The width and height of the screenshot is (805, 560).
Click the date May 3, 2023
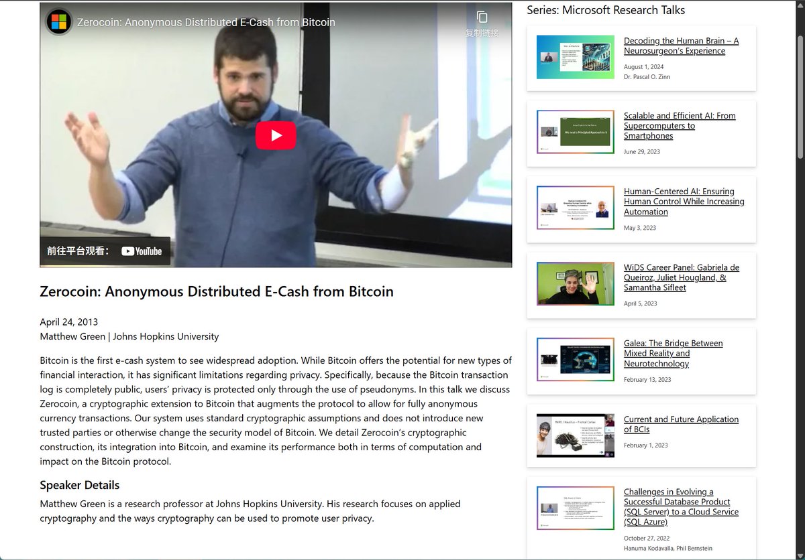(640, 228)
